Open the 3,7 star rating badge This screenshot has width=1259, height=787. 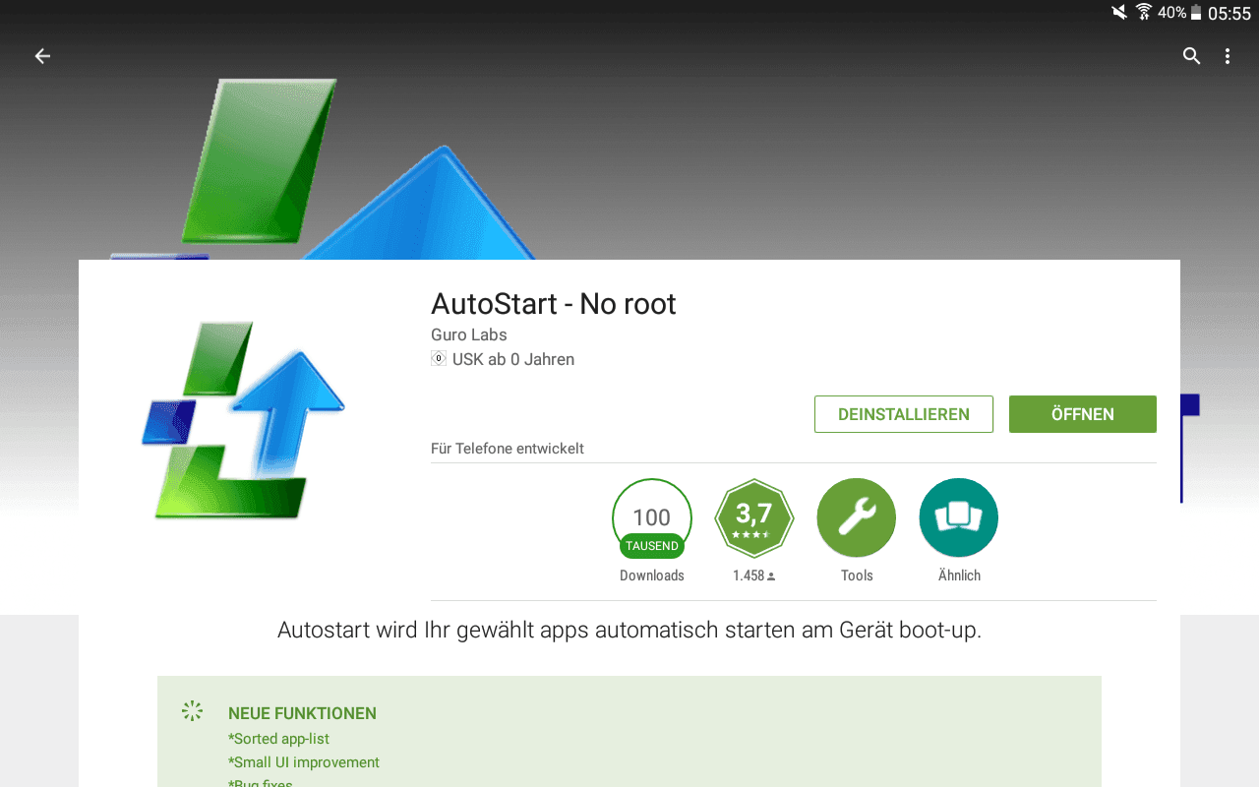tap(753, 517)
